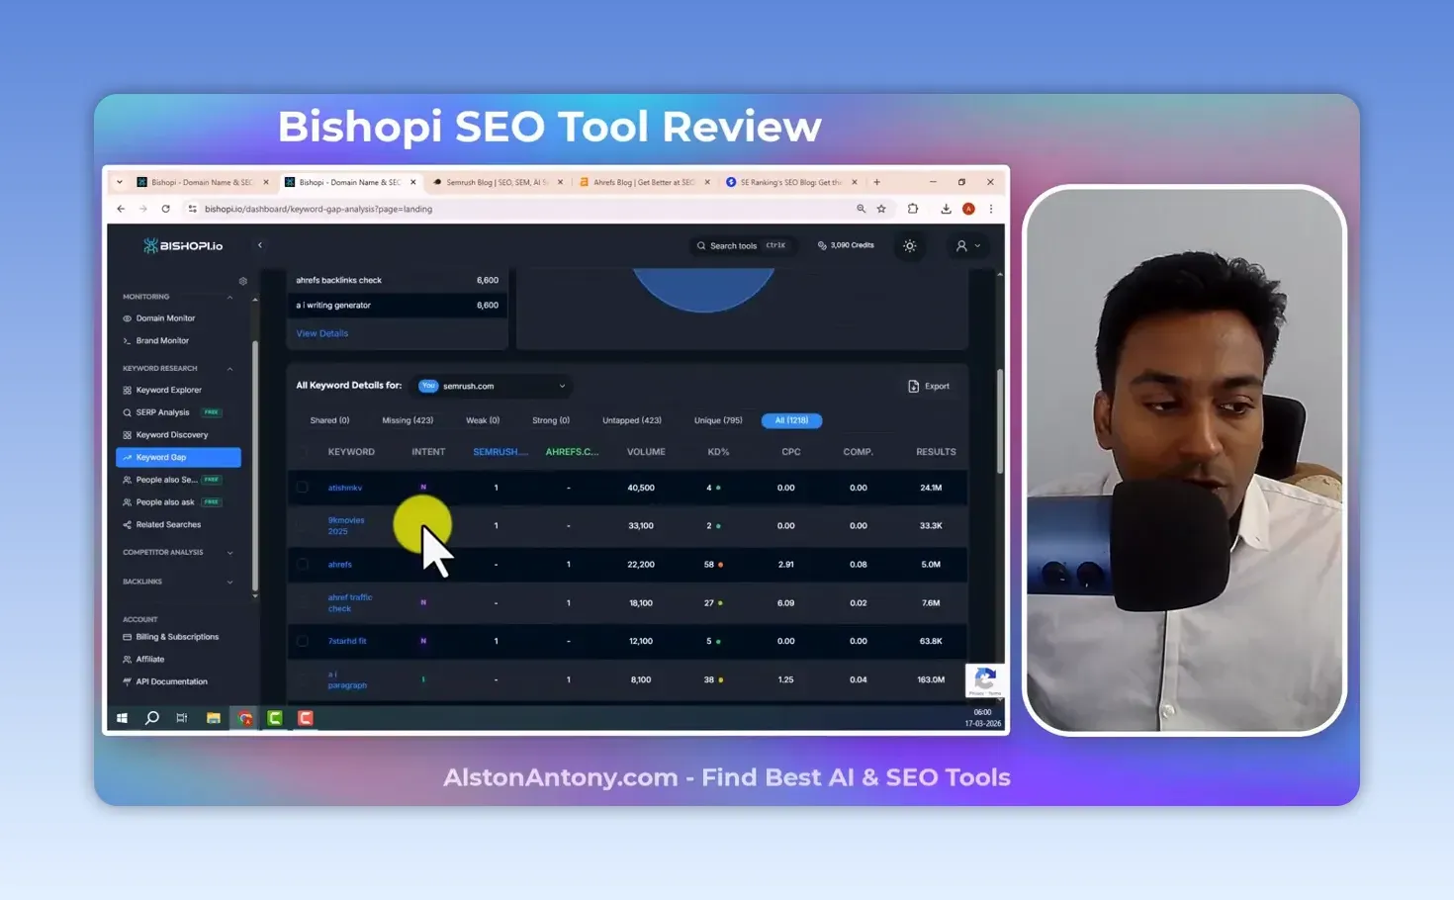Viewport: 1454px width, 900px height.
Task: Click Chrome icon in taskbar
Action: tap(245, 718)
